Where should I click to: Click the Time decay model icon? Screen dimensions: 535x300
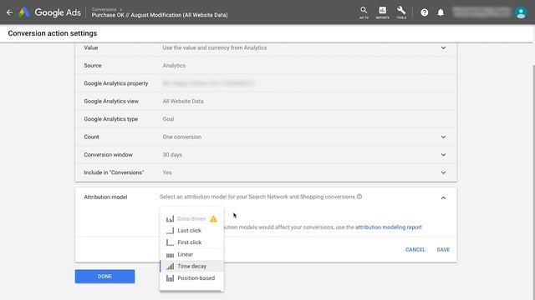tap(170, 267)
